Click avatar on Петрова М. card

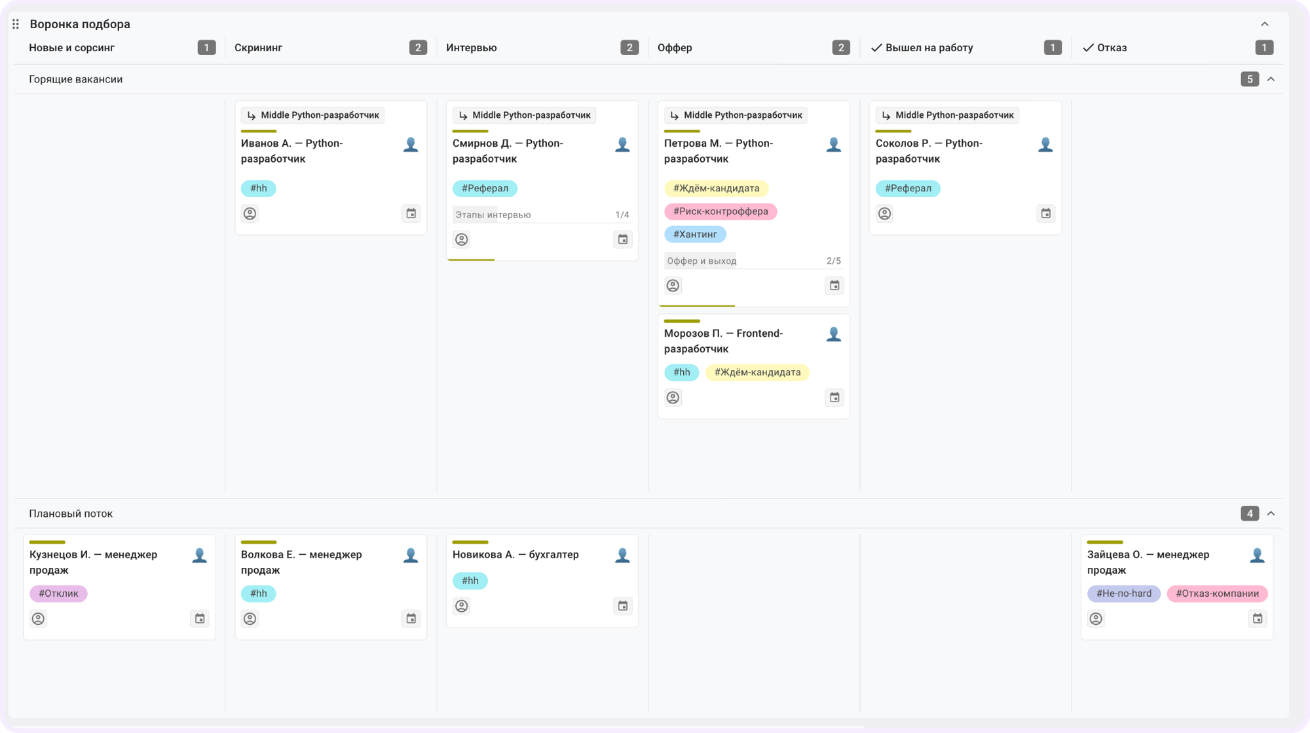tap(834, 144)
